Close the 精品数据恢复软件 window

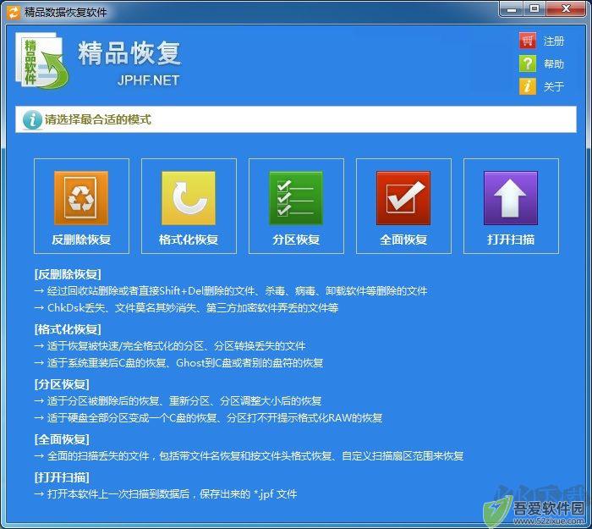pos(566,9)
